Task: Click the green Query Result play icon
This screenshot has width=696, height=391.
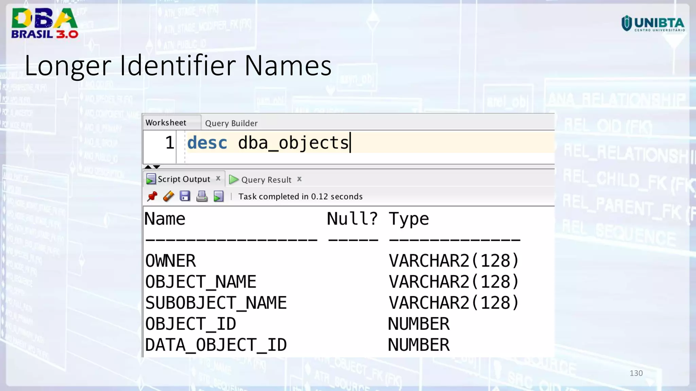Action: click(233, 179)
